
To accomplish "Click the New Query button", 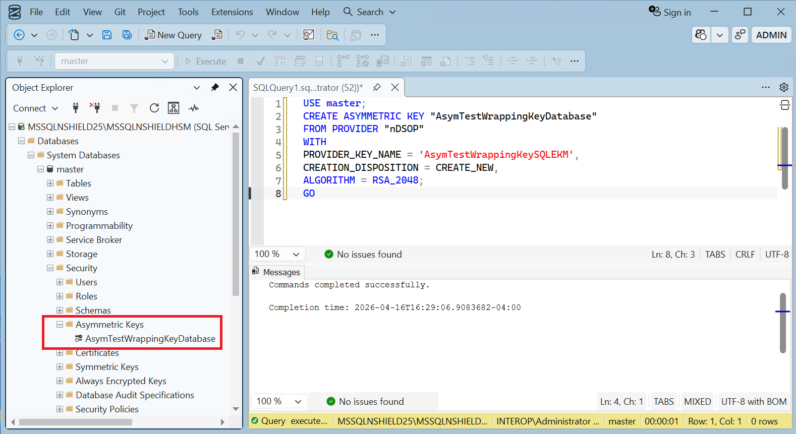I will point(174,35).
